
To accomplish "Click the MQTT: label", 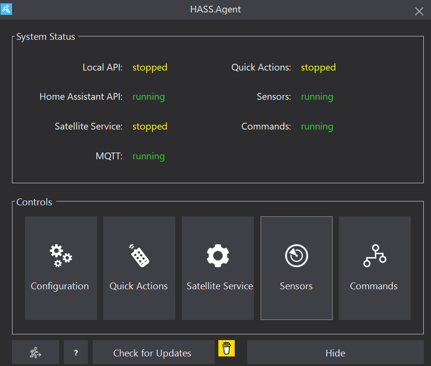I will pyautogui.click(x=109, y=156).
